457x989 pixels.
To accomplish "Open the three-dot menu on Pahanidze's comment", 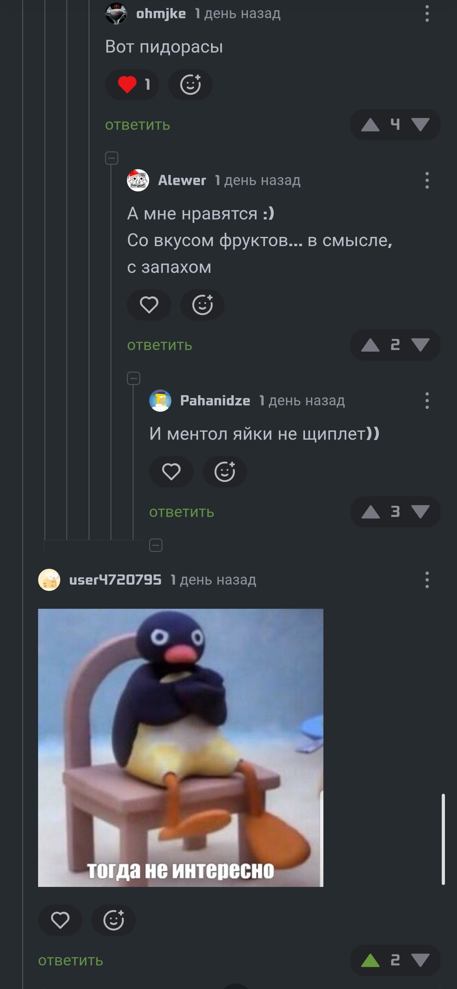I will pyautogui.click(x=427, y=401).
